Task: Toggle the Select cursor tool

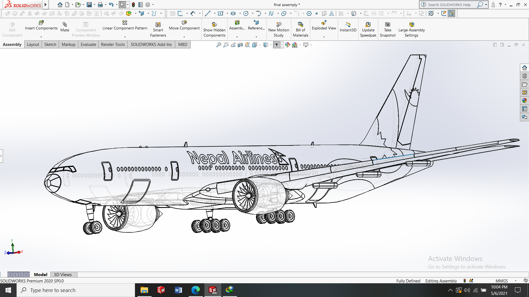Action: click(122, 5)
